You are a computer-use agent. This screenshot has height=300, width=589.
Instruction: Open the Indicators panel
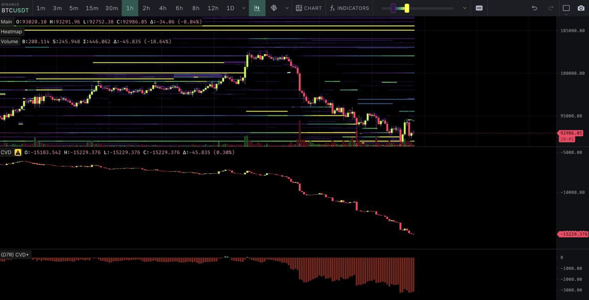[349, 8]
